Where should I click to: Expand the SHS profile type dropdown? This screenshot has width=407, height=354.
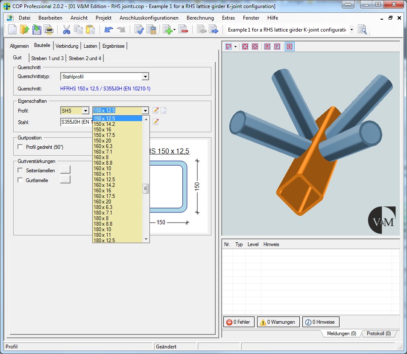85,110
